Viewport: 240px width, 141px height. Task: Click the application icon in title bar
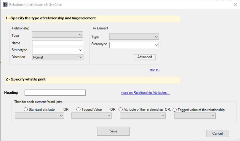(x=5, y=5)
